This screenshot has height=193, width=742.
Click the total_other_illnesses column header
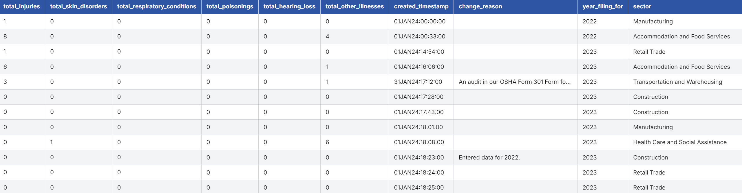[354, 6]
